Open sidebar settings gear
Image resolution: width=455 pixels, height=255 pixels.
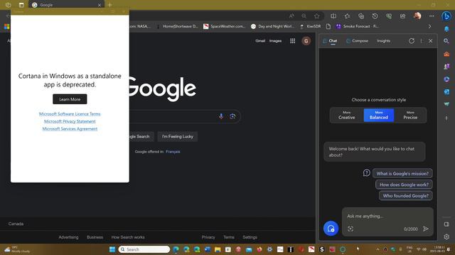(446, 237)
